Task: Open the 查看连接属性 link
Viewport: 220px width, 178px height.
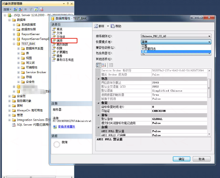Action: [66, 127]
